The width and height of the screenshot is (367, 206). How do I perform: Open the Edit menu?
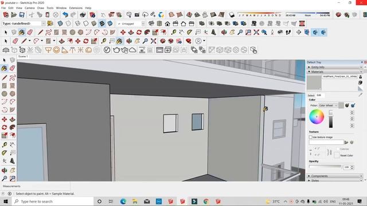pyautogui.click(x=11, y=8)
